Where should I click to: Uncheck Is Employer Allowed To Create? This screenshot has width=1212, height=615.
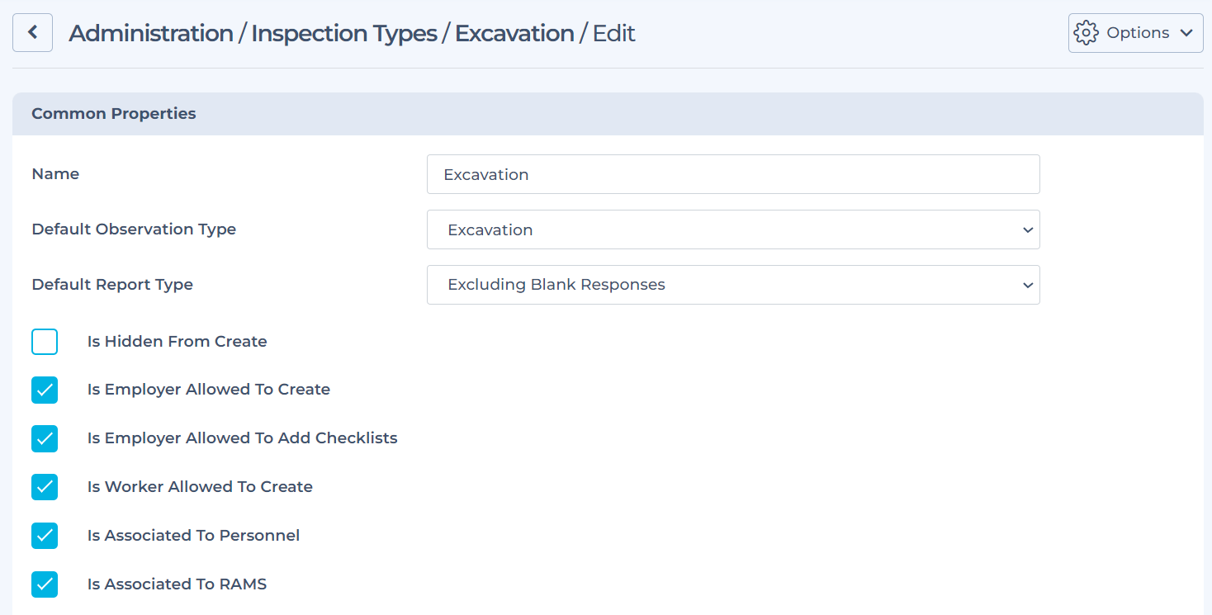pyautogui.click(x=45, y=390)
